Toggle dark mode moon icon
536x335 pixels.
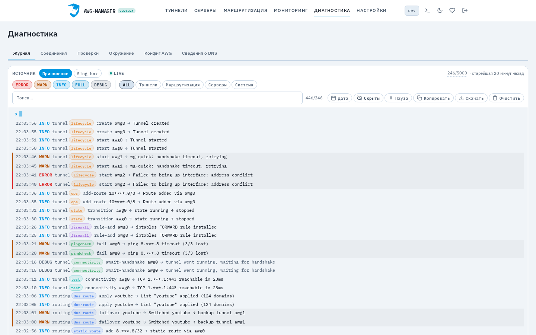point(440,10)
